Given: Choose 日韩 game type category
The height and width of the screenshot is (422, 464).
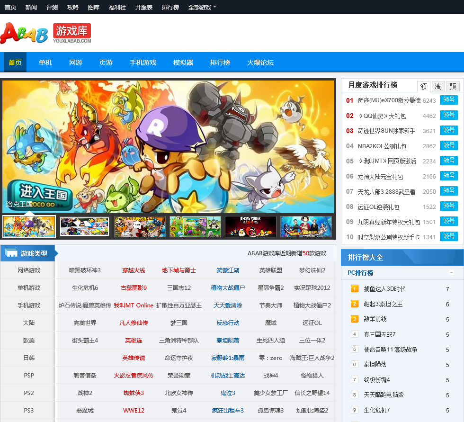Looking at the screenshot, I should (x=29, y=358).
